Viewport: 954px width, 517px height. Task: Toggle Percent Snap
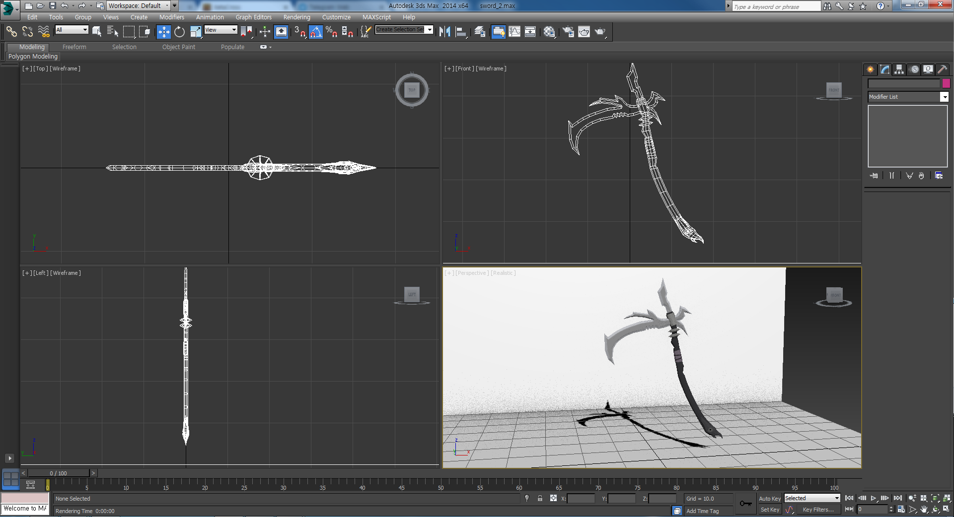tap(331, 32)
